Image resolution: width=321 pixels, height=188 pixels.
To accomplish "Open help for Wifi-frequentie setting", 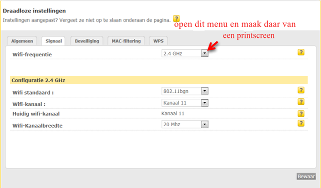I will pyautogui.click(x=300, y=52).
